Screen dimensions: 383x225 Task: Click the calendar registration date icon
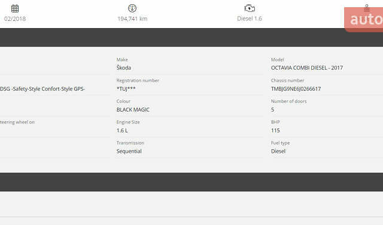(x=15, y=8)
